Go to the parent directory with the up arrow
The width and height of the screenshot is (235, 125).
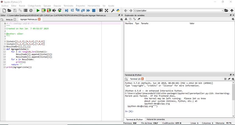pyautogui.click(x=232, y=10)
